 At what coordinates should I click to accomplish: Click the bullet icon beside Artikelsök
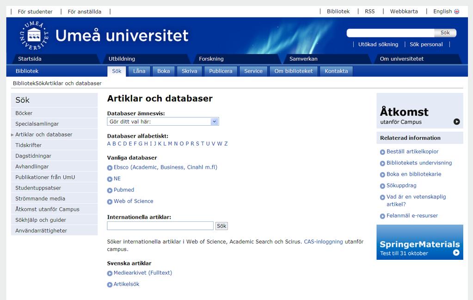tap(110, 285)
